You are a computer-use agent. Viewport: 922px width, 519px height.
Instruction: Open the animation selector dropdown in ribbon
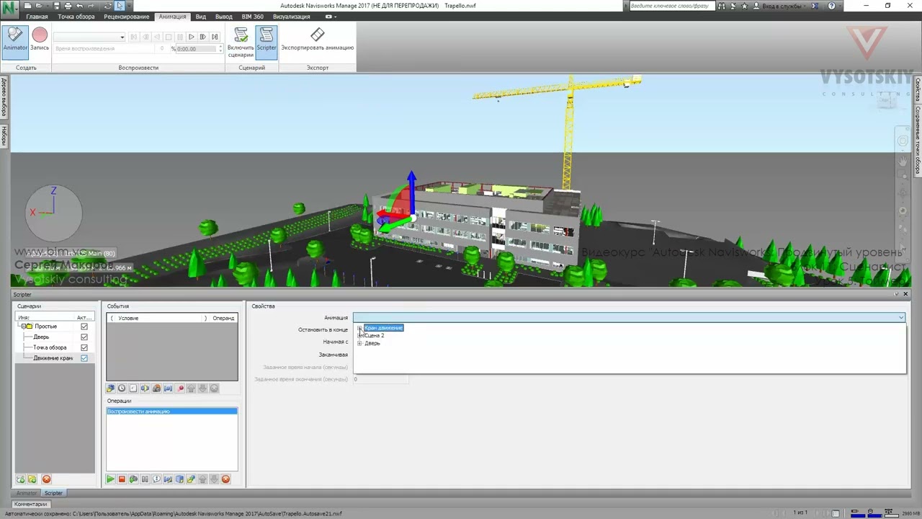point(122,37)
